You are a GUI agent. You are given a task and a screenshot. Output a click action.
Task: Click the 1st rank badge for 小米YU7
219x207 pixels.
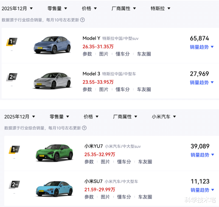[14, 149]
